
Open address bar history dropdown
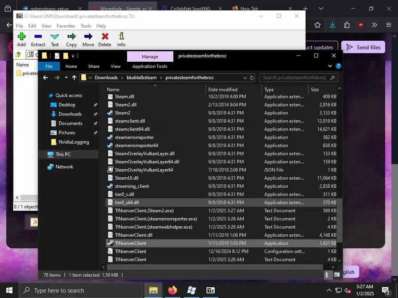click(245, 78)
